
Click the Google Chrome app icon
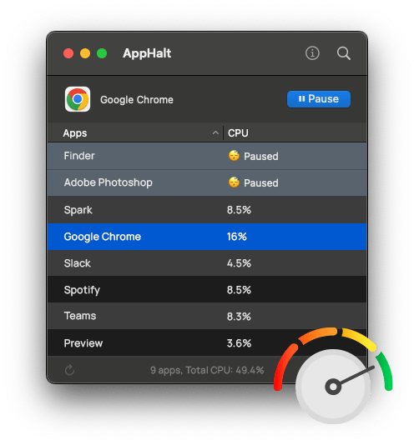click(78, 99)
